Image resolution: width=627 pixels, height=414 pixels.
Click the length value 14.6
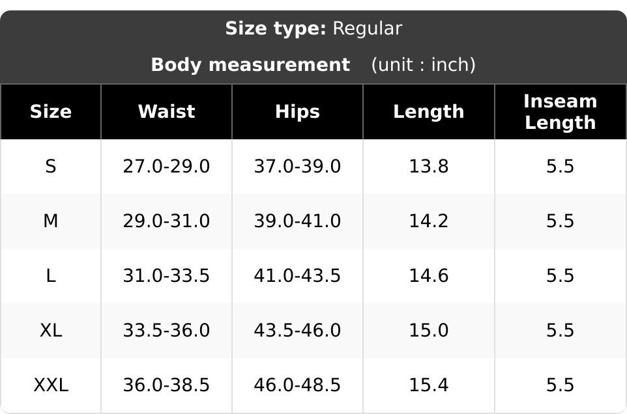tap(429, 275)
